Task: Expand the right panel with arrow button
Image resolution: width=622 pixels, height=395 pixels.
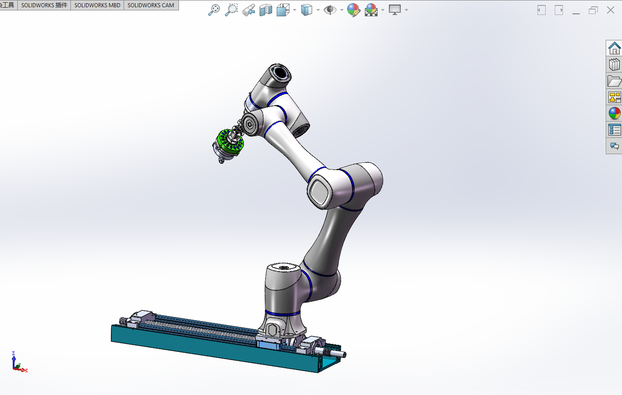Action: tap(559, 10)
